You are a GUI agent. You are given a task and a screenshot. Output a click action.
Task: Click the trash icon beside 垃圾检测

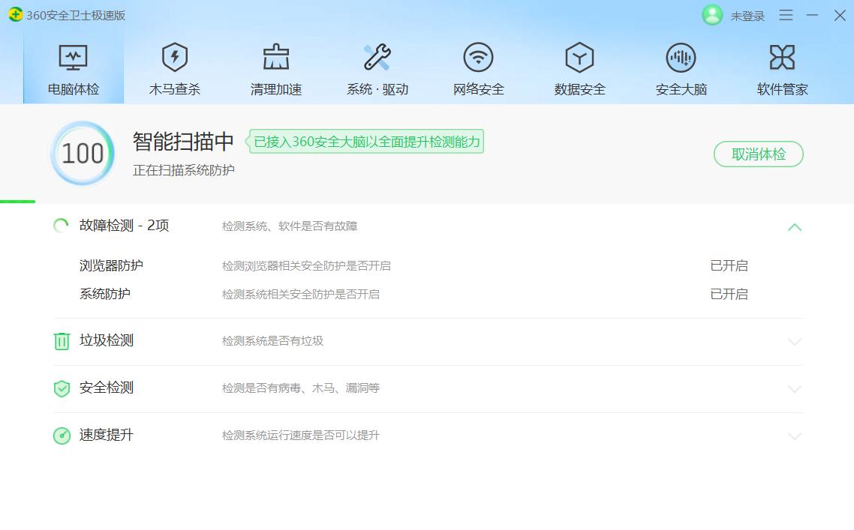(61, 340)
